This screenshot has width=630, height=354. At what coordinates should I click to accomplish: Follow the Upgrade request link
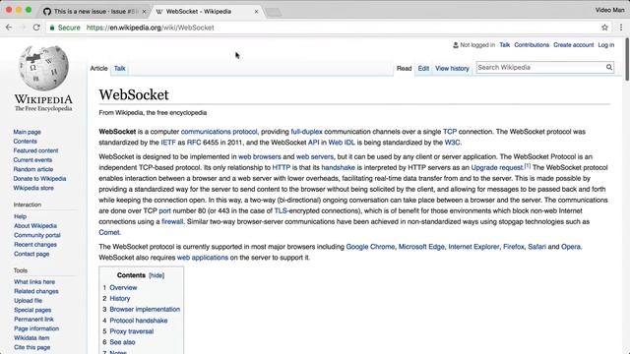click(497, 168)
